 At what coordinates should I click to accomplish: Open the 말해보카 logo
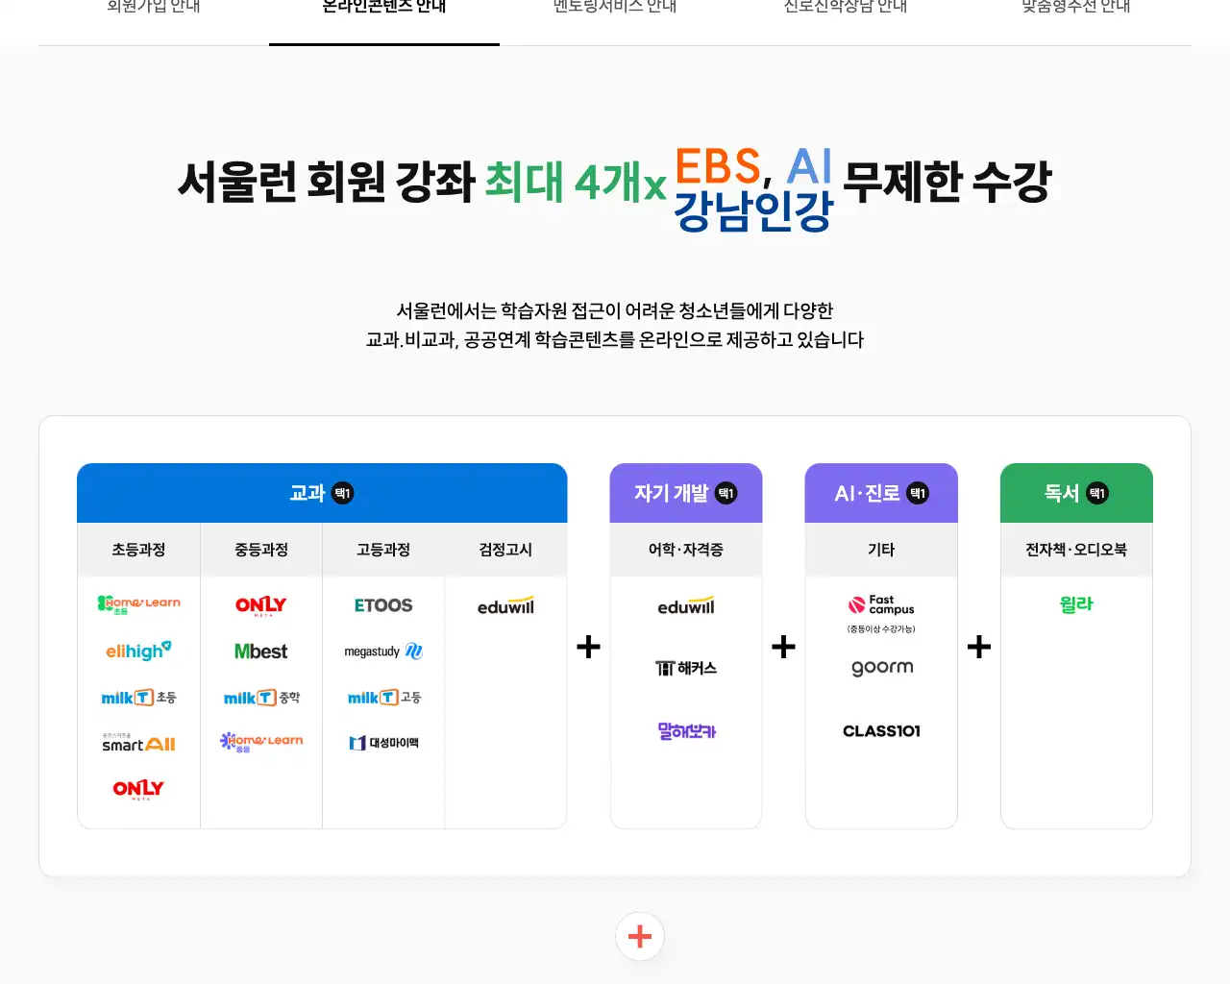(686, 731)
